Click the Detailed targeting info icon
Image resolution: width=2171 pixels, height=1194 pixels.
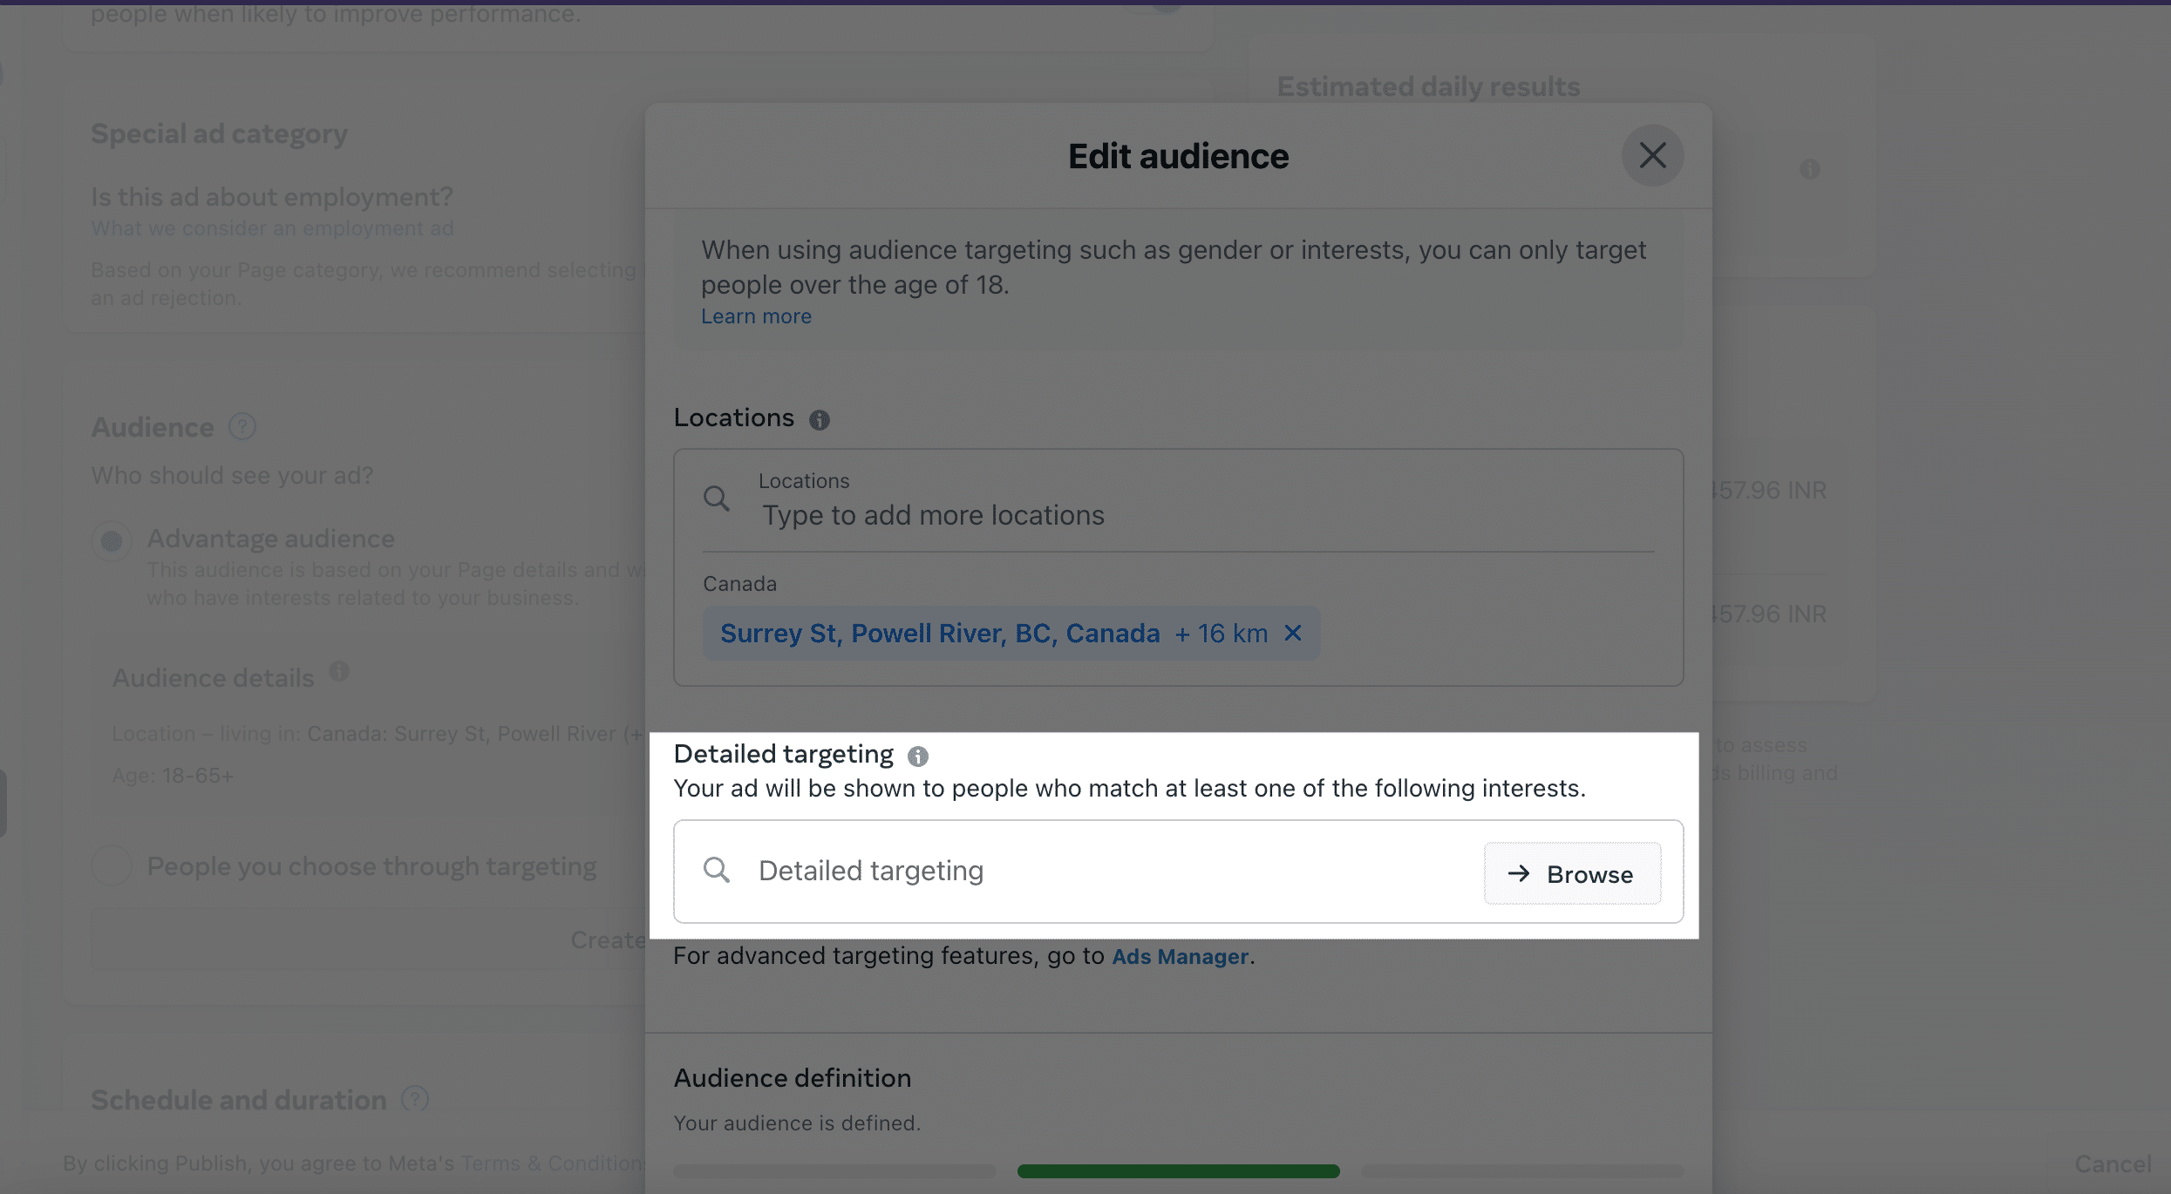pos(917,756)
